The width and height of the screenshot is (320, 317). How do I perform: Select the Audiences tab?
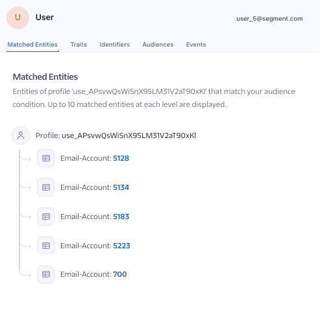click(x=158, y=45)
